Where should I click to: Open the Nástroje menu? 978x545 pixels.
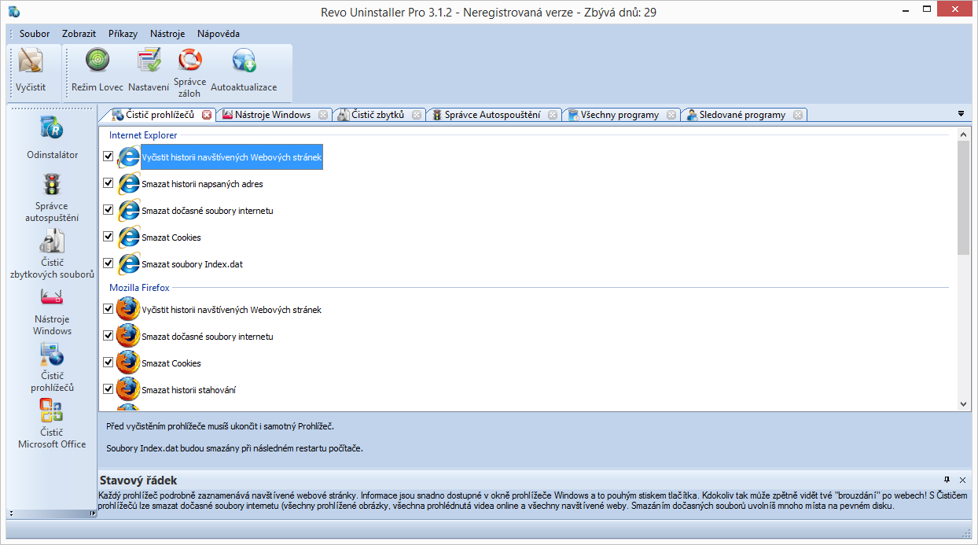pyautogui.click(x=167, y=34)
